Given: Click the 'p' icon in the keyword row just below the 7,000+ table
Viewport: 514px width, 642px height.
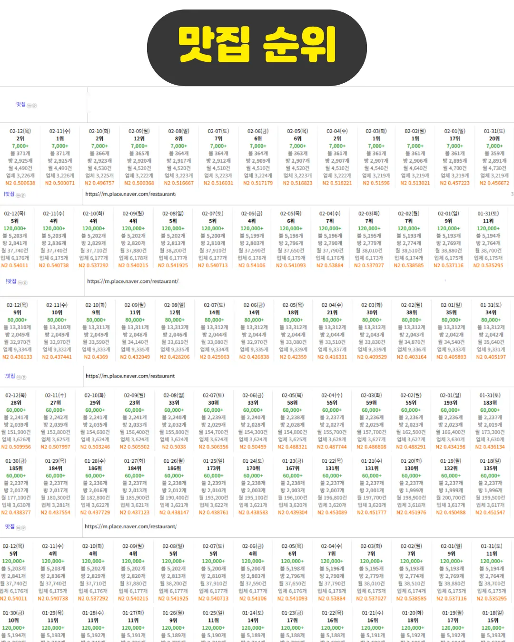Looking at the screenshot, I should (x=23, y=195).
